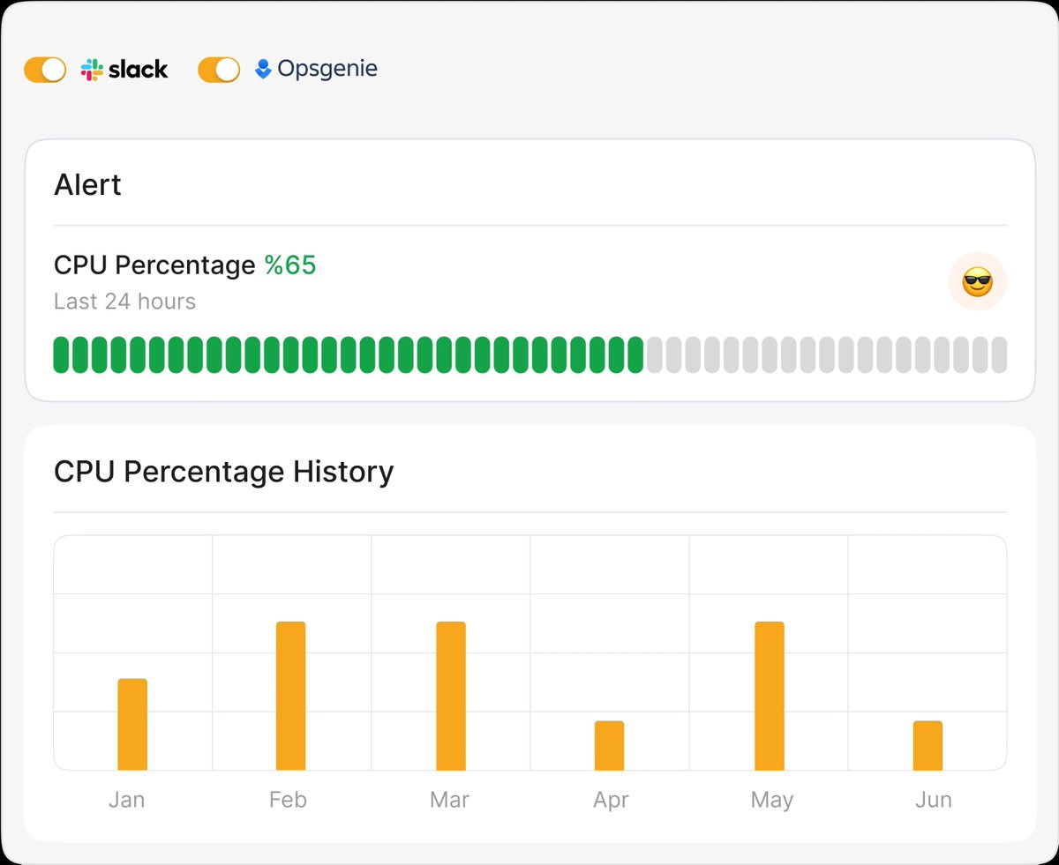Toggle the Slack integration switch off
1059x865 pixels.
pos(45,70)
